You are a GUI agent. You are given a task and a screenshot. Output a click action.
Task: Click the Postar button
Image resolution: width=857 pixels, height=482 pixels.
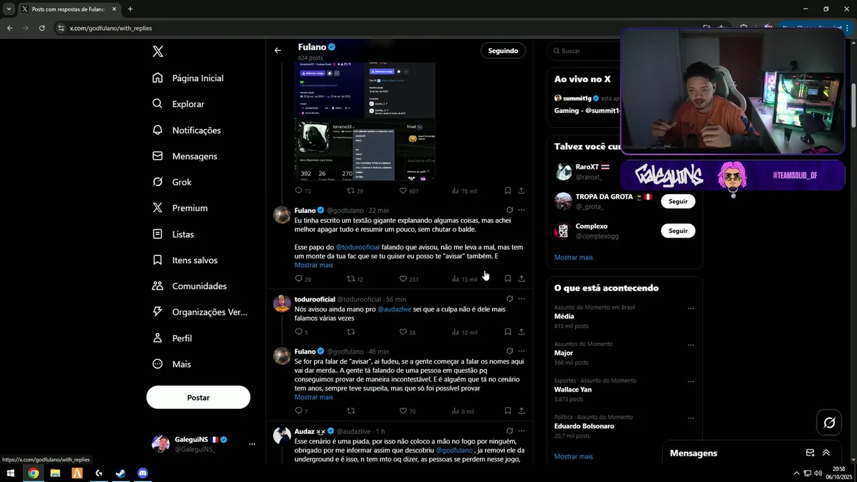click(198, 397)
